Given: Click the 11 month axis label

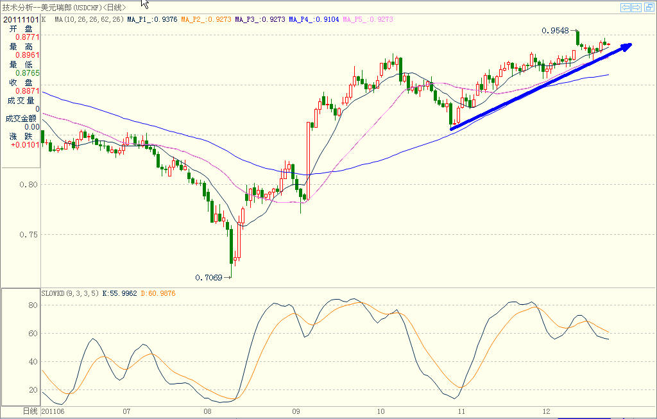Looking at the screenshot, I should click(x=461, y=411).
